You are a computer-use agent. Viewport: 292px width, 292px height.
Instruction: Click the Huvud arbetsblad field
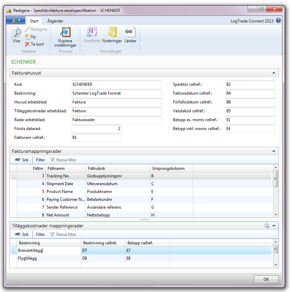point(116,102)
